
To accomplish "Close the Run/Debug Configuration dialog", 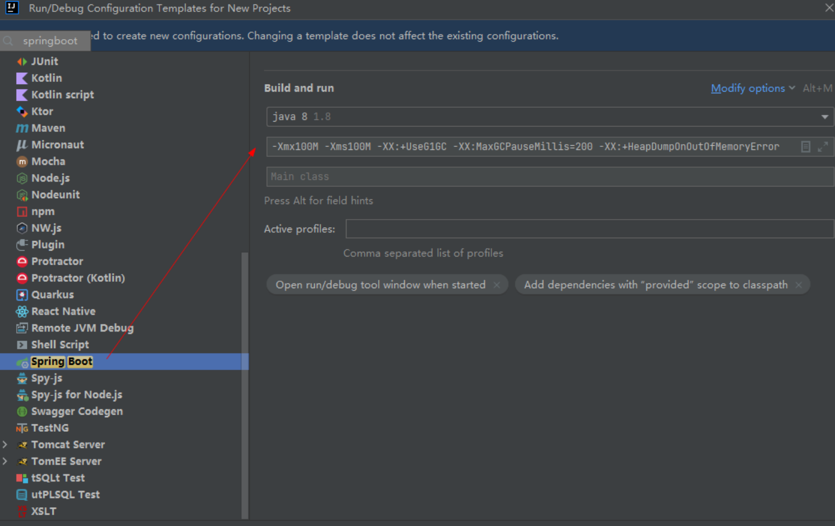I will (x=829, y=7).
